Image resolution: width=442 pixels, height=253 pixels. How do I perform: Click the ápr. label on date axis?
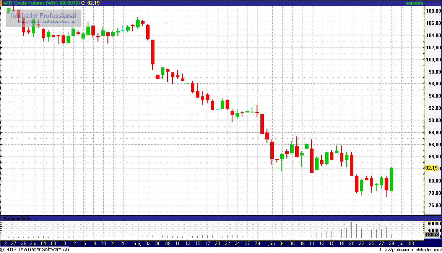[33, 243]
